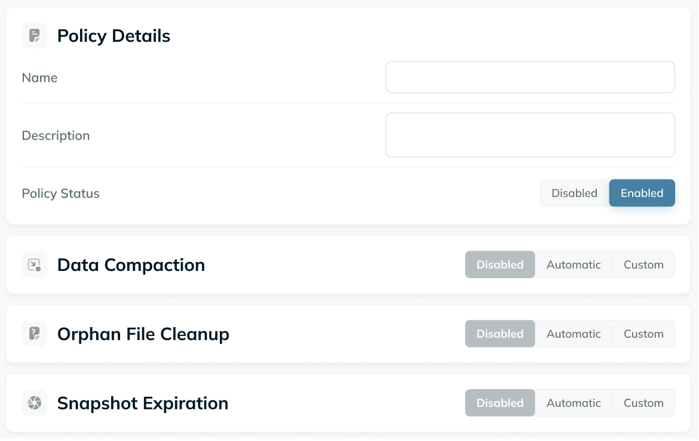Focus the Description text box
Image resolution: width=699 pixels, height=441 pixels.
(x=530, y=134)
